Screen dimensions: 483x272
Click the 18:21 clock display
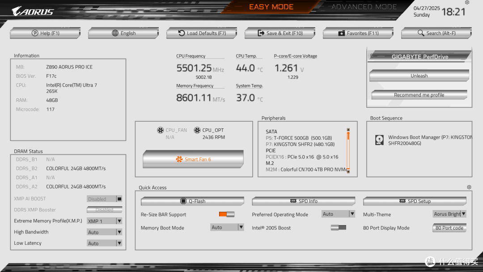pyautogui.click(x=453, y=12)
